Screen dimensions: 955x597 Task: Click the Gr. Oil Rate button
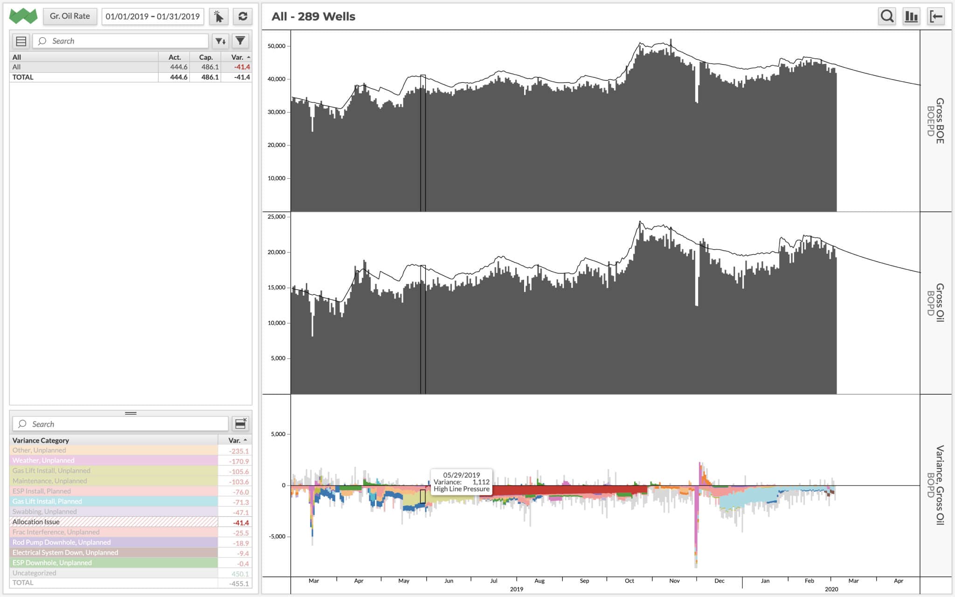click(x=70, y=17)
